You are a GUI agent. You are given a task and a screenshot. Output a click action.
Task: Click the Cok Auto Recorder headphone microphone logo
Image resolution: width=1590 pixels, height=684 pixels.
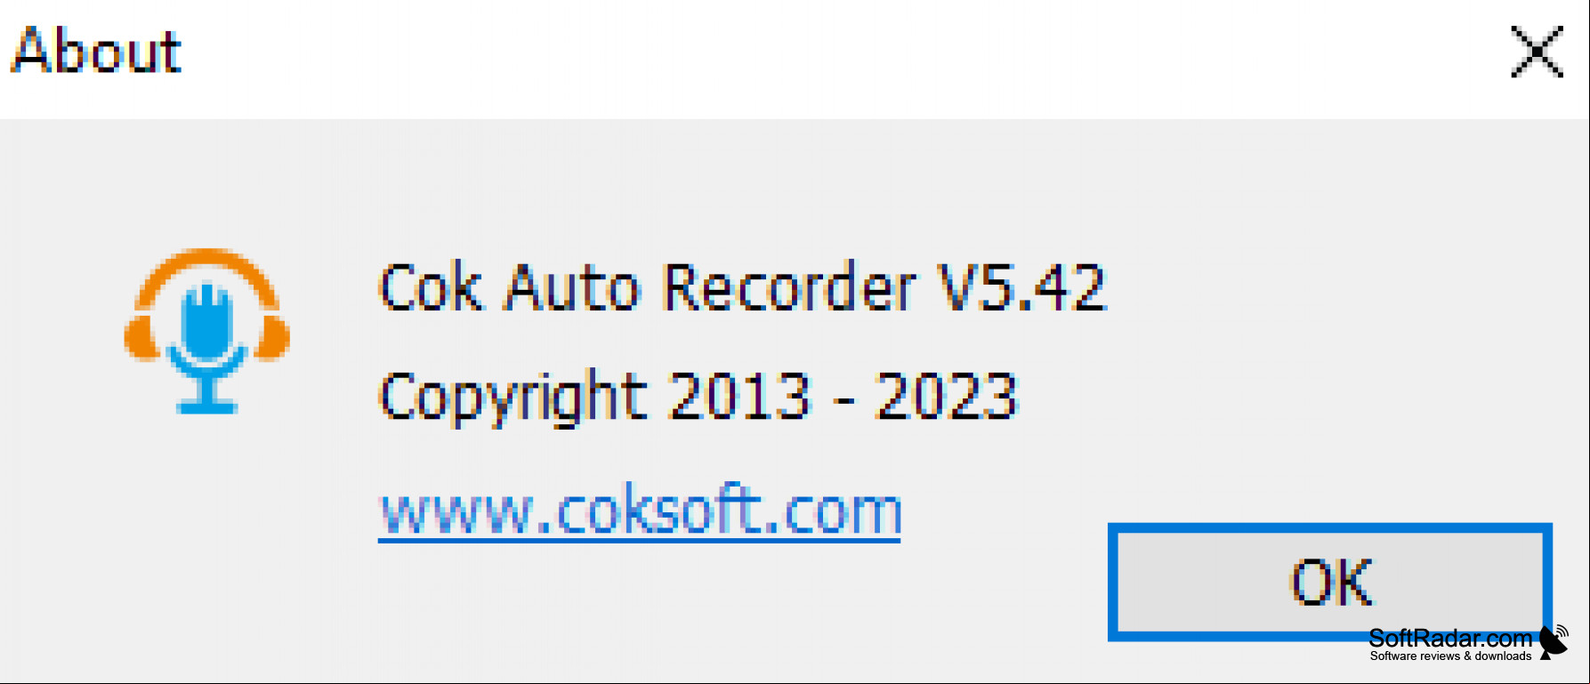click(207, 331)
